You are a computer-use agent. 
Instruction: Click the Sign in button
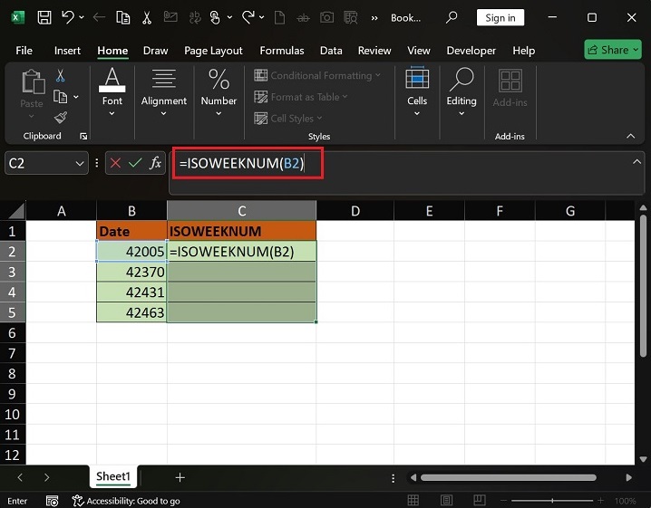(500, 17)
